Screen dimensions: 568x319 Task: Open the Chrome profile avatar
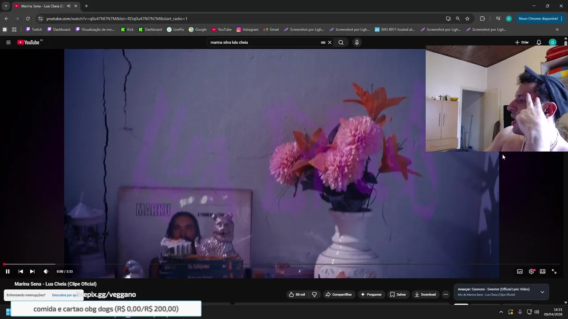click(509, 19)
